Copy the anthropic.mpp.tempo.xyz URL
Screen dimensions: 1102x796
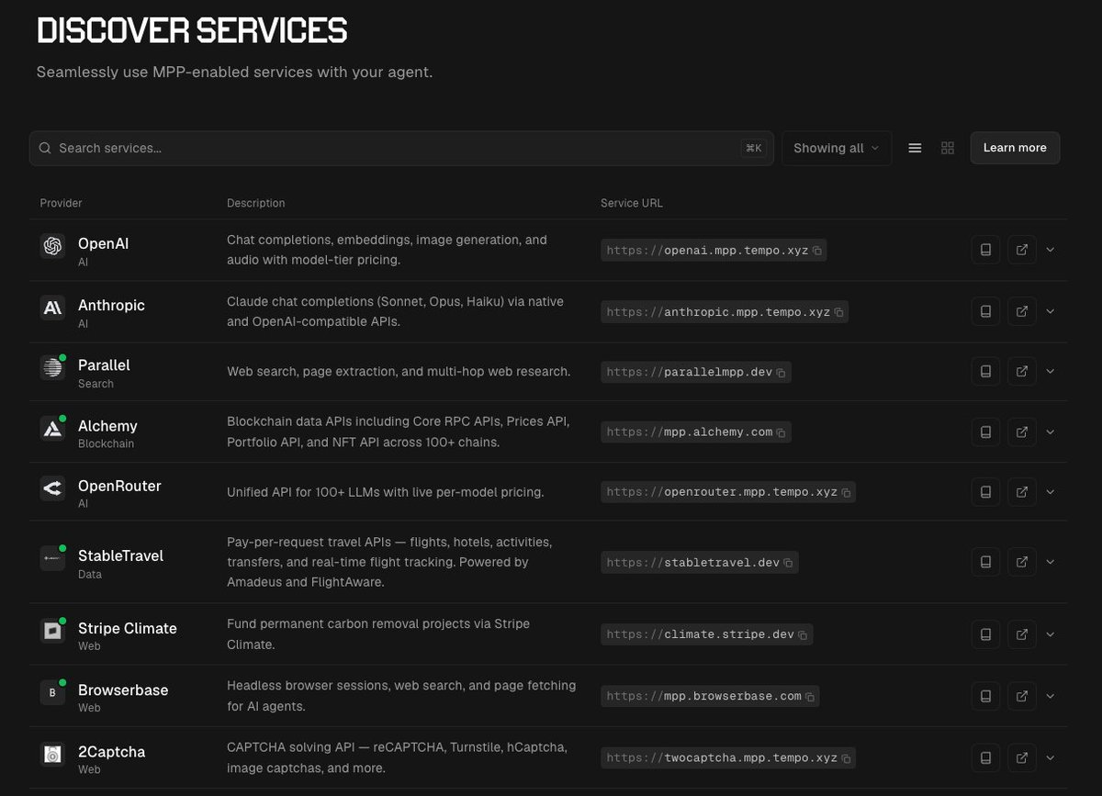tap(838, 312)
